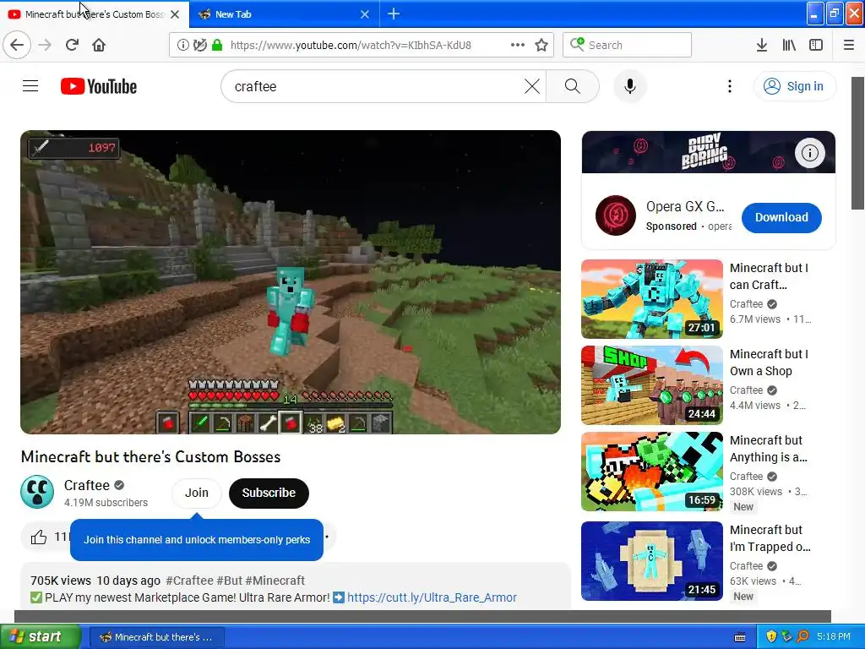Open Craftee channel avatar
Screen dimensions: 865x649
click(x=37, y=492)
